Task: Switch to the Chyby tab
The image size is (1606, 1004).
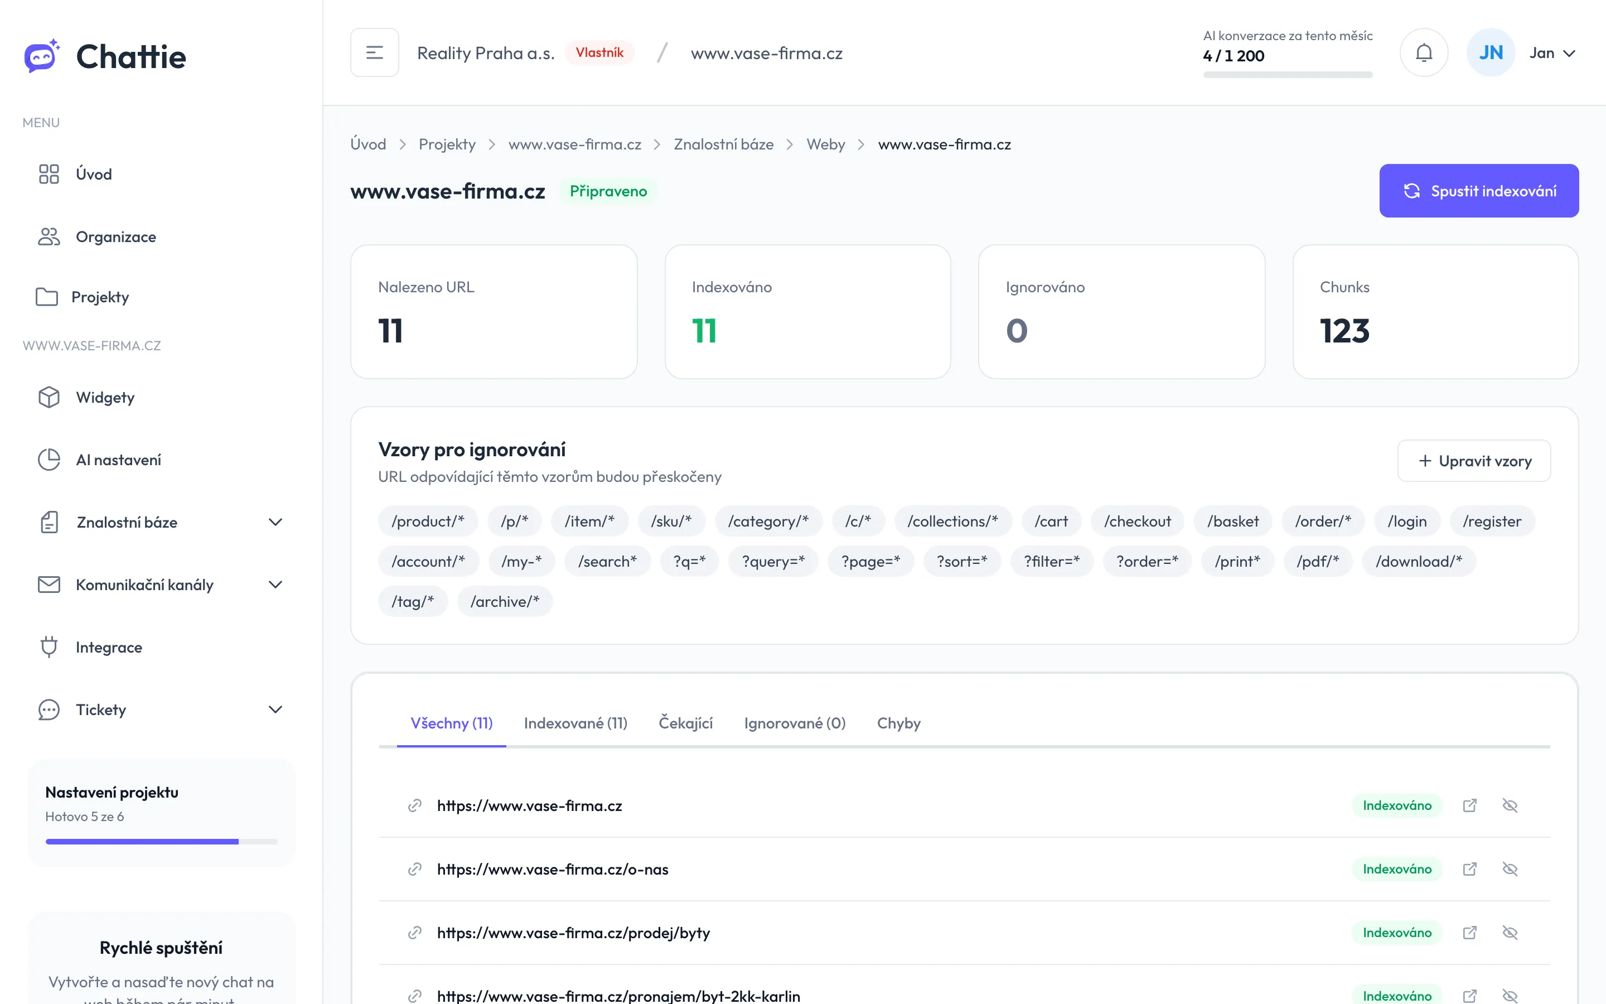Action: (x=898, y=723)
